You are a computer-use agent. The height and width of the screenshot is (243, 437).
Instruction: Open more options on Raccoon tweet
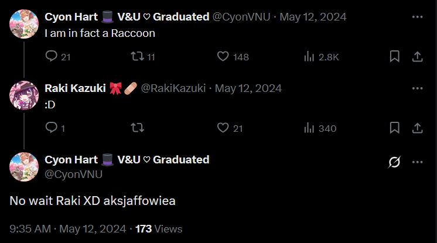[417, 16]
